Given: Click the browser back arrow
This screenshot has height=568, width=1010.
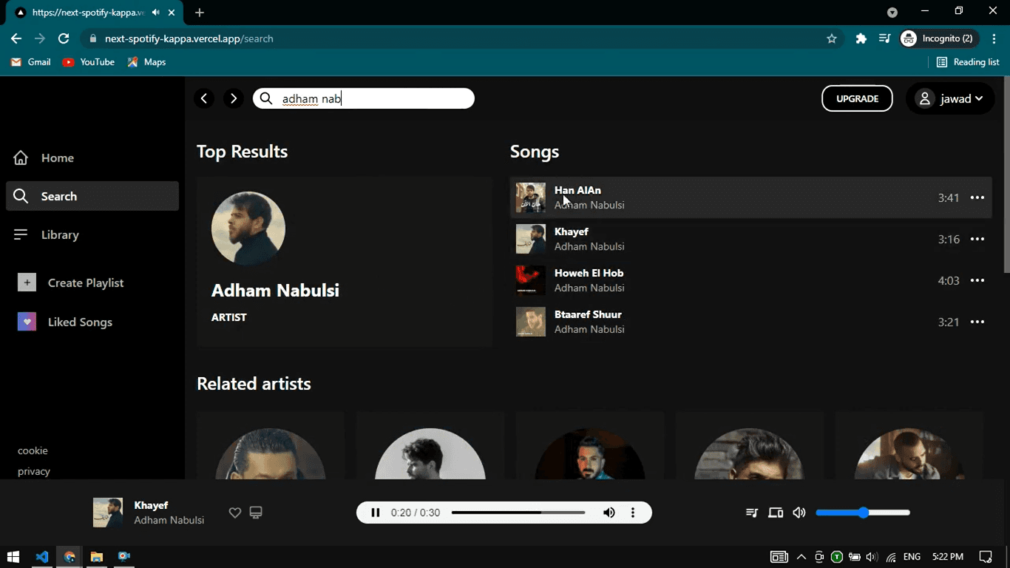Looking at the screenshot, I should [16, 38].
